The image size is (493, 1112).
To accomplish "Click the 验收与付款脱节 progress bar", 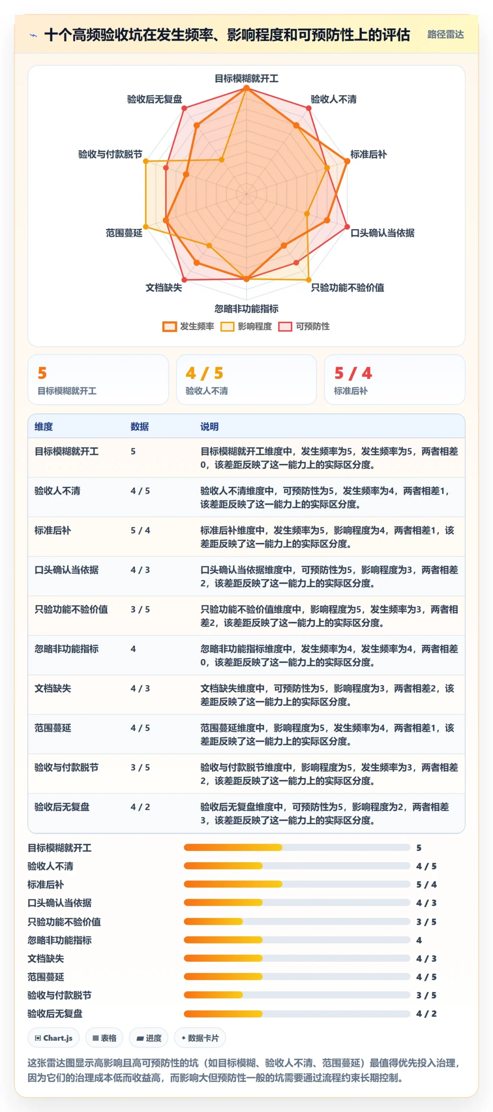I will 297,995.
